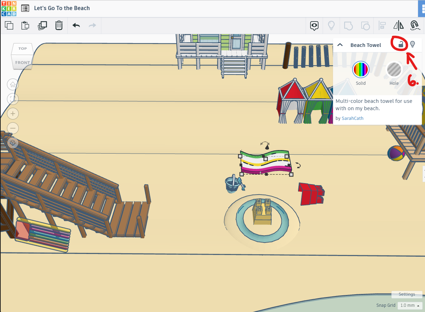Duplicate the selection
425x312 pixels.
coord(42,25)
